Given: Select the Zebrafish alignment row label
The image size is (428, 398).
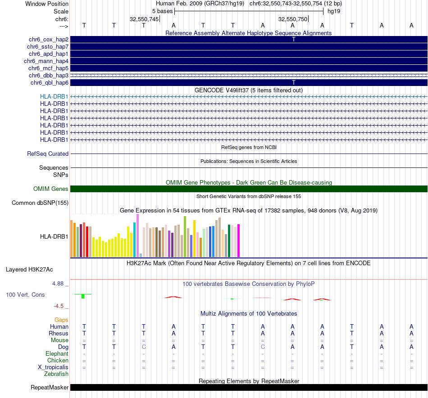Looking at the screenshot, I should click(x=56, y=374).
